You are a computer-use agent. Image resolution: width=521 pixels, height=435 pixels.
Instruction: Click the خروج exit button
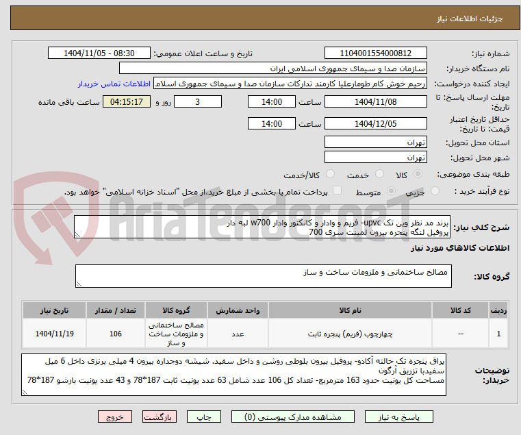pos(115,417)
